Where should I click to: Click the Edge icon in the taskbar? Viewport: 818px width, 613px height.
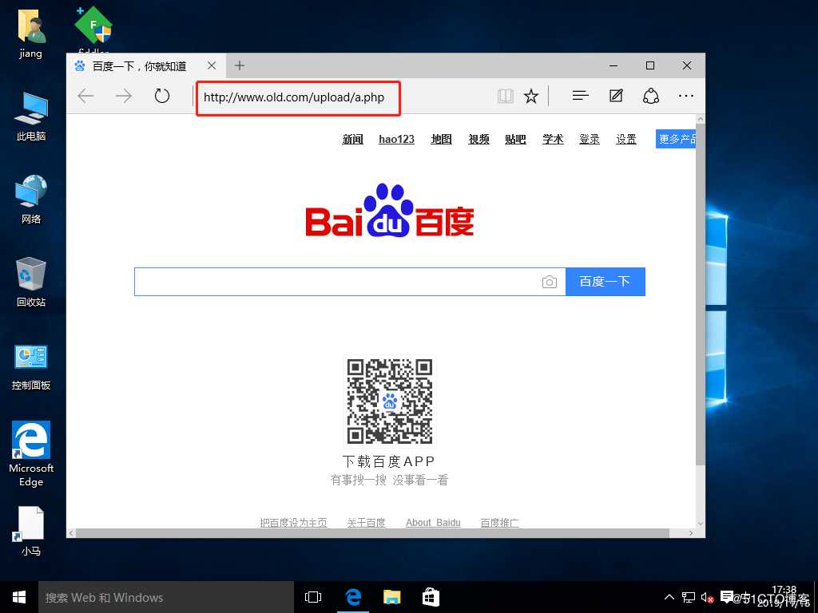353,597
